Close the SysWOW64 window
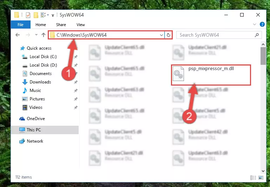This screenshot has width=270, height=187. [x=258, y=15]
